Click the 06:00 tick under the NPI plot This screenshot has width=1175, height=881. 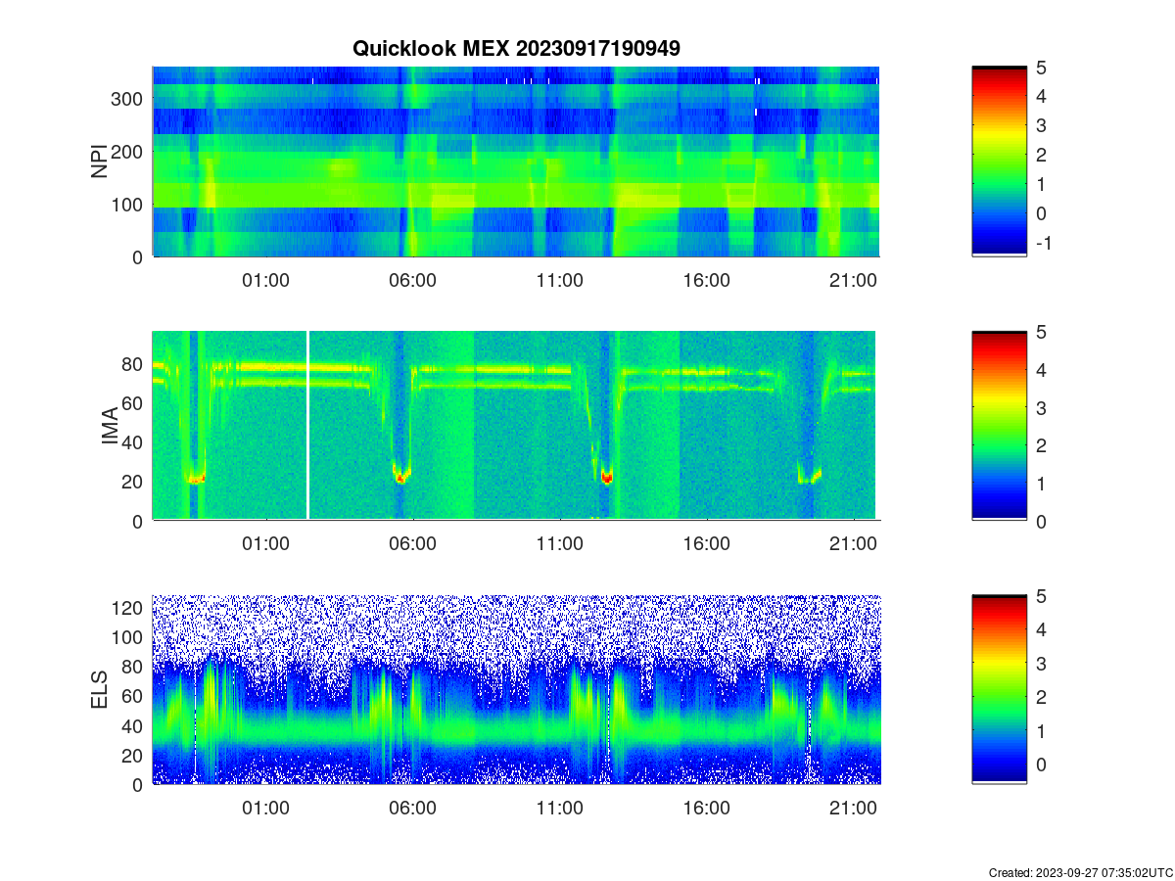[412, 280]
